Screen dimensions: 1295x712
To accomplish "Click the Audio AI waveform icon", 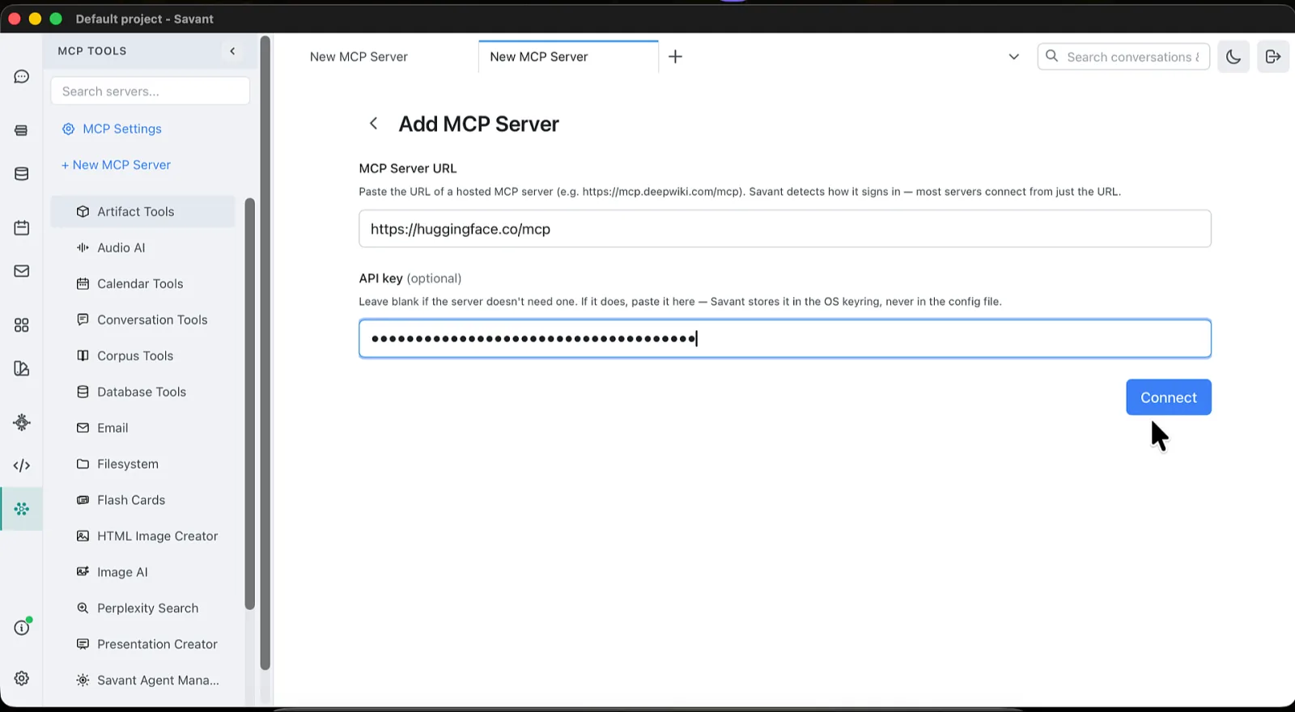I will point(83,248).
